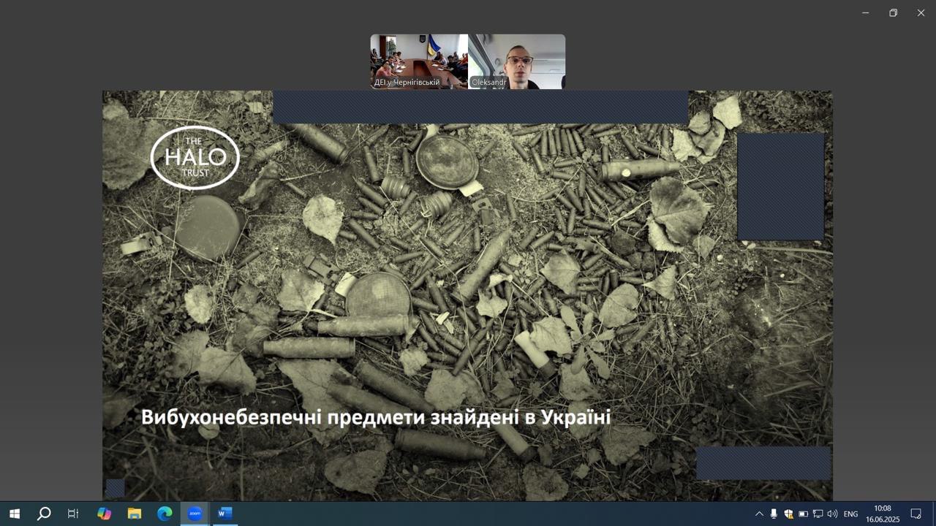Open the notification Action Center icon
This screenshot has height=526, width=936.
pos(916,514)
